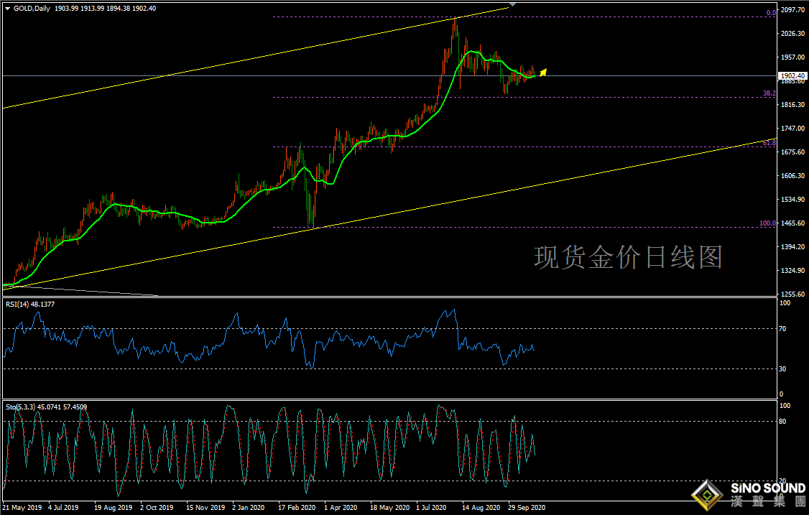Open the GOLD,Daily chart dropdown triangle
809x515 pixels.
(x=6, y=8)
